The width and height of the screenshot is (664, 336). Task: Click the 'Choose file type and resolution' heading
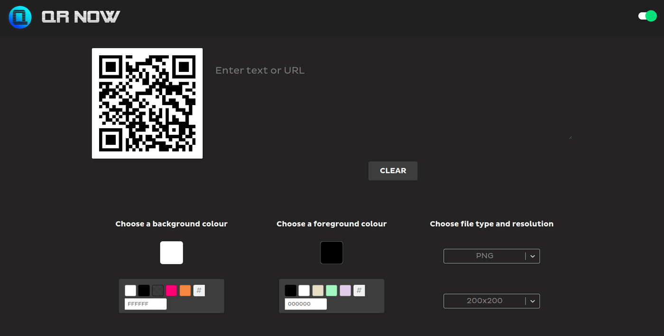pyautogui.click(x=492, y=224)
